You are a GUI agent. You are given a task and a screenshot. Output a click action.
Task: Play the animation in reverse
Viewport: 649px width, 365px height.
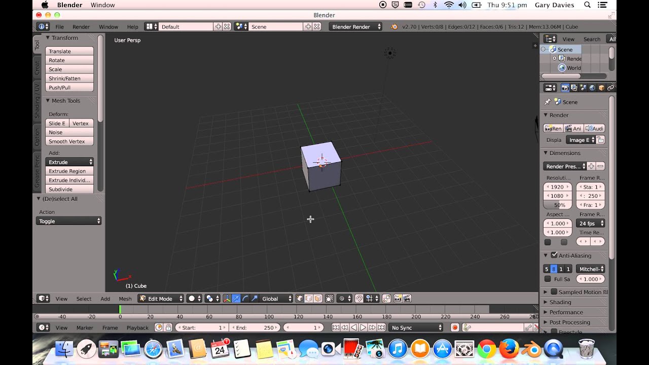point(354,327)
